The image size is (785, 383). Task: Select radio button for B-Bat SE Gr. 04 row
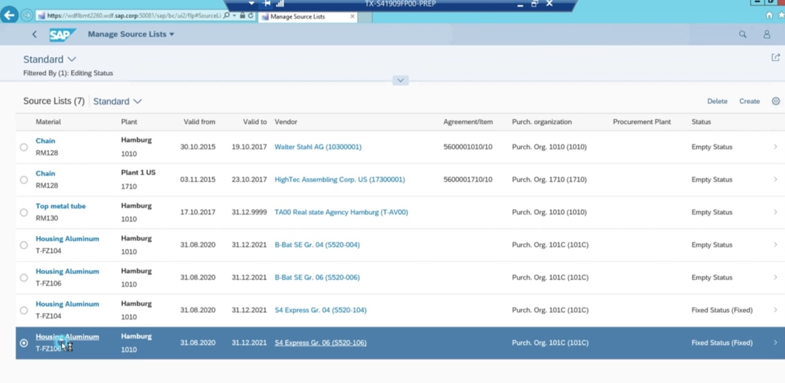24,245
